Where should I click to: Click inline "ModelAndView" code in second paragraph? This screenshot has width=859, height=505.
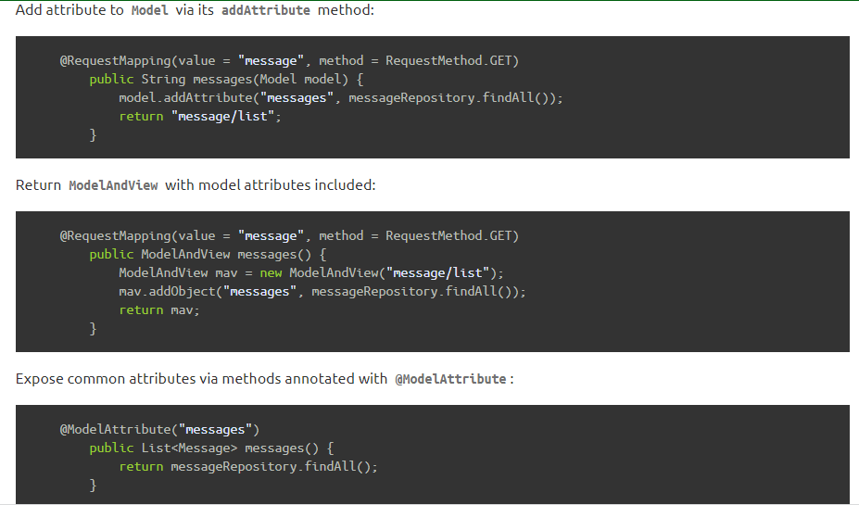pyautogui.click(x=114, y=185)
